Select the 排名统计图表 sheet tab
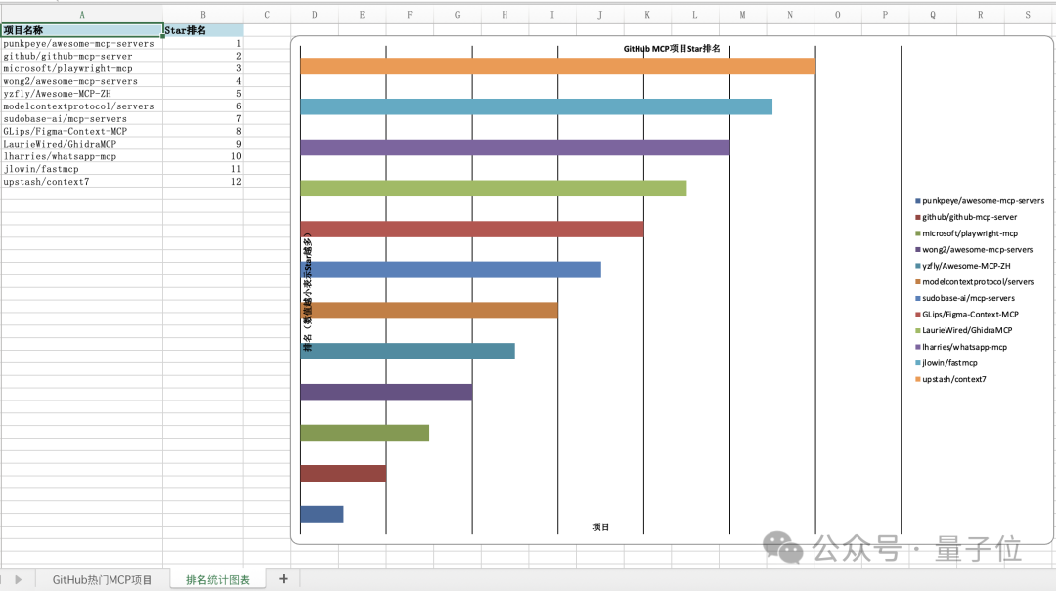 [217, 579]
